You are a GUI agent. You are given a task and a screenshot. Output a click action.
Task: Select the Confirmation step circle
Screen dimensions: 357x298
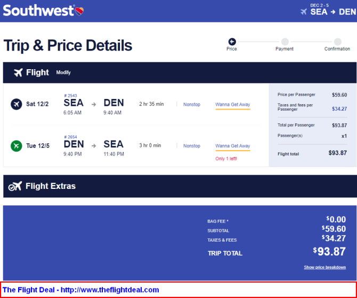pyautogui.click(x=337, y=42)
